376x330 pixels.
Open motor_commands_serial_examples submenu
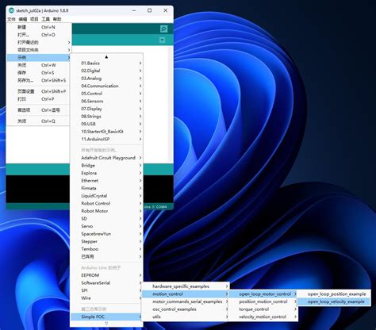(186, 301)
